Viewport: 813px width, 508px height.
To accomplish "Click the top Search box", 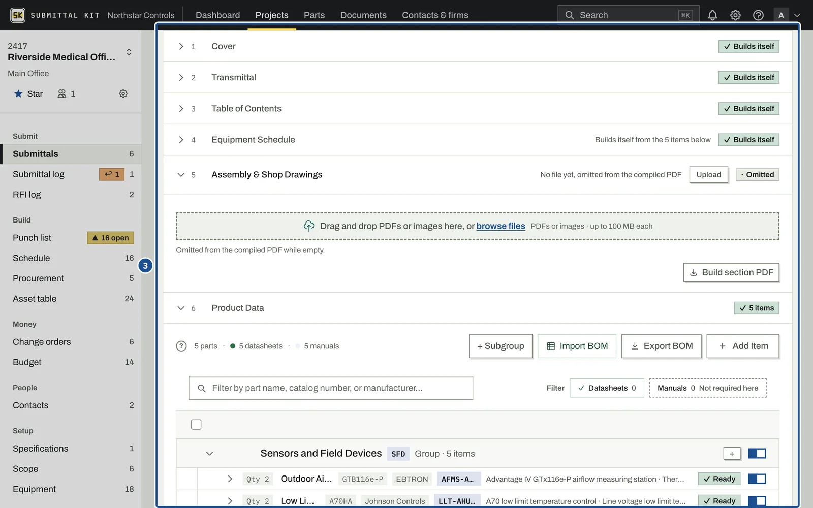I will (629, 15).
